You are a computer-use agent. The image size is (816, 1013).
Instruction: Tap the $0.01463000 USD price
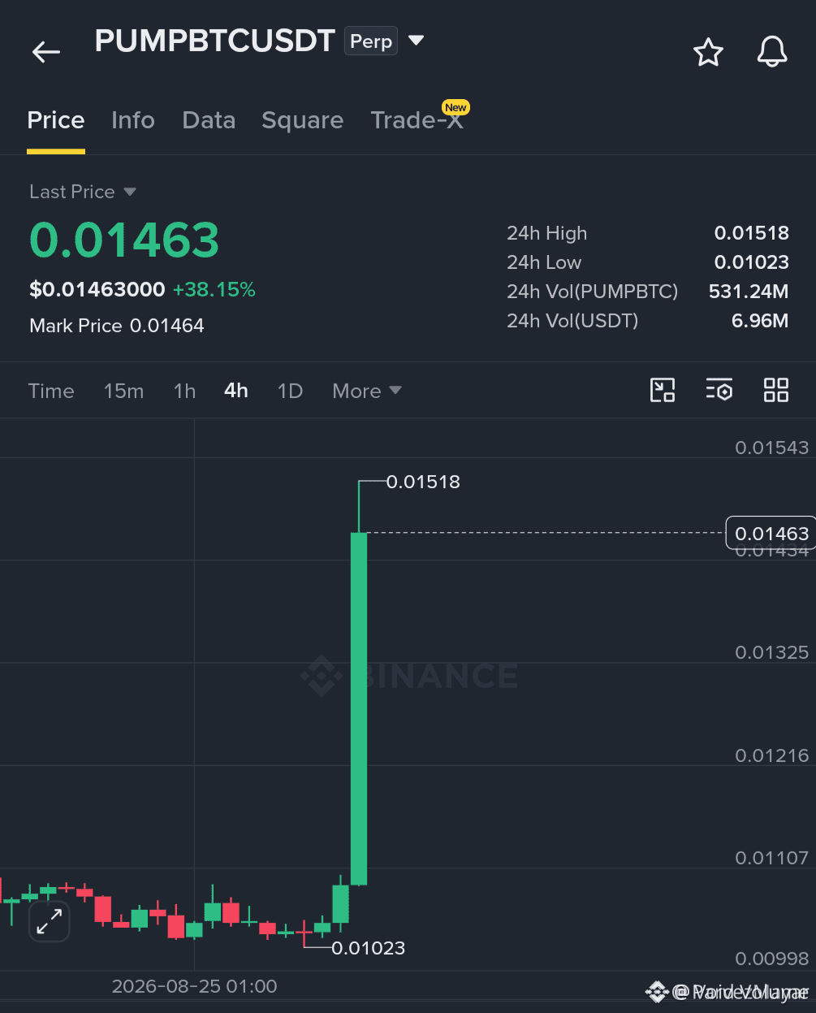tap(97, 290)
